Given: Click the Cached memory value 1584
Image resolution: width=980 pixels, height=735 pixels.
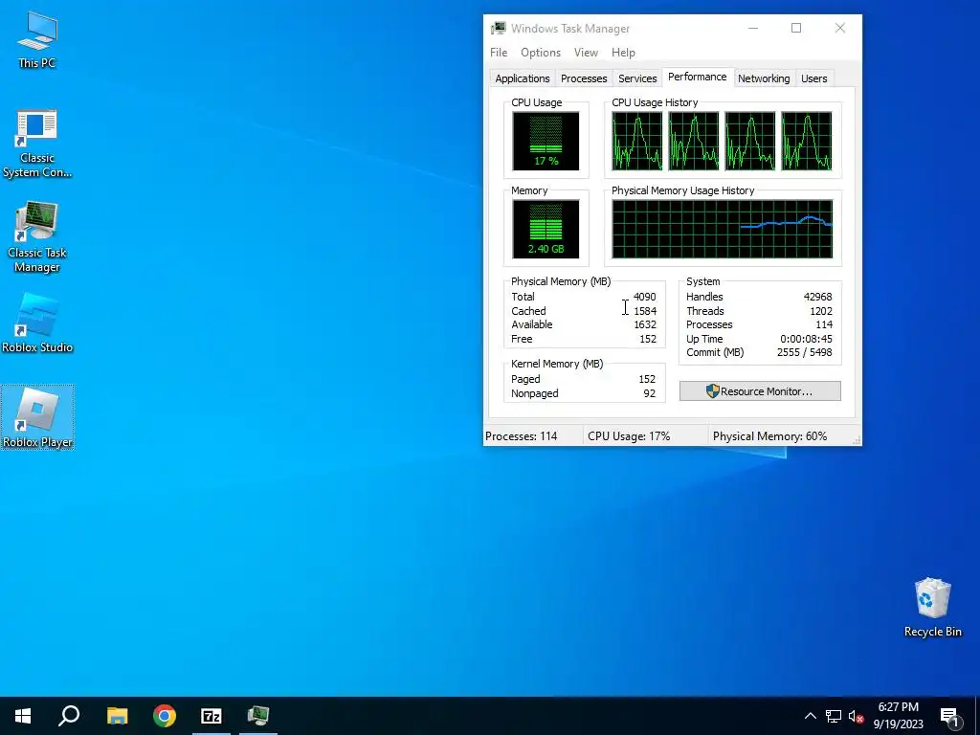Looking at the screenshot, I should [644, 311].
